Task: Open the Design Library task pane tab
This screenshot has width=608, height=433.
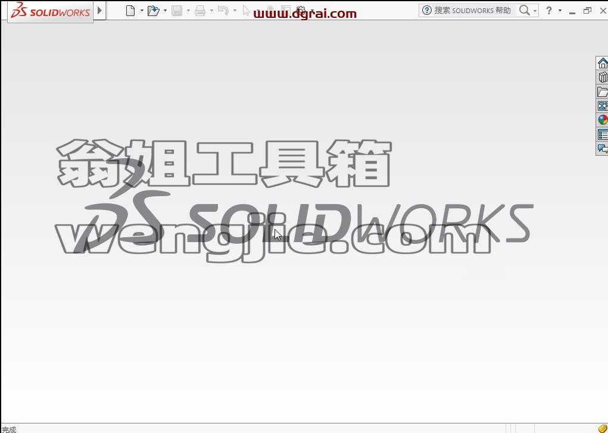Action: (602, 77)
